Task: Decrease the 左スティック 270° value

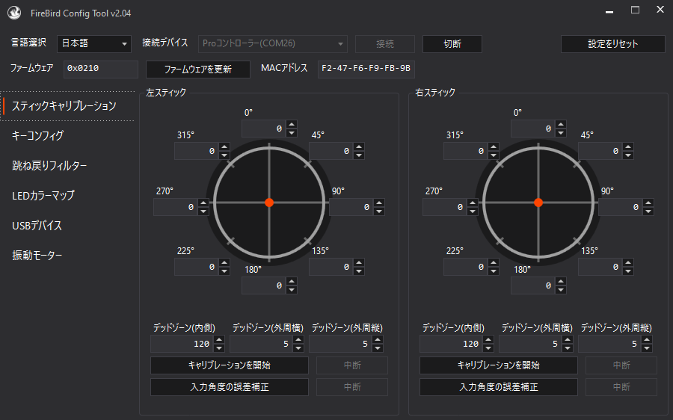Action: tap(203, 211)
